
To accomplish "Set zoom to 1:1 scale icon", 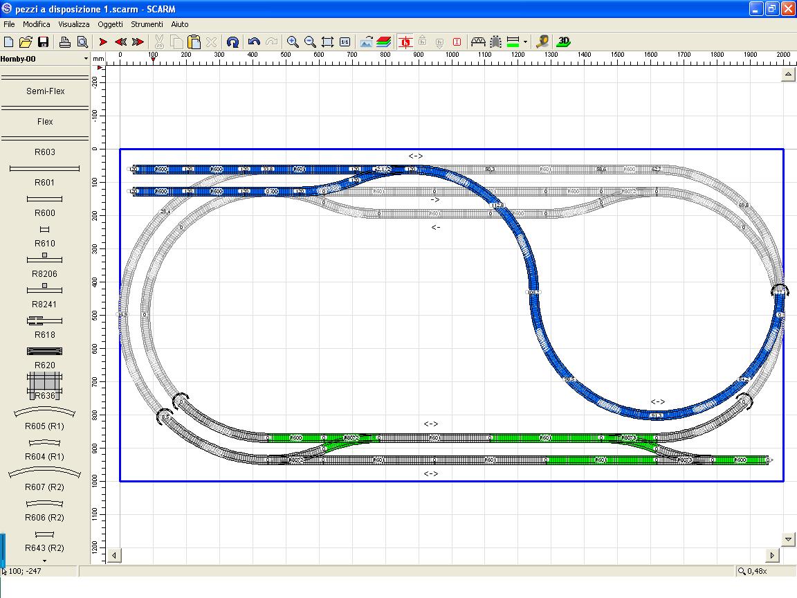I will point(345,42).
